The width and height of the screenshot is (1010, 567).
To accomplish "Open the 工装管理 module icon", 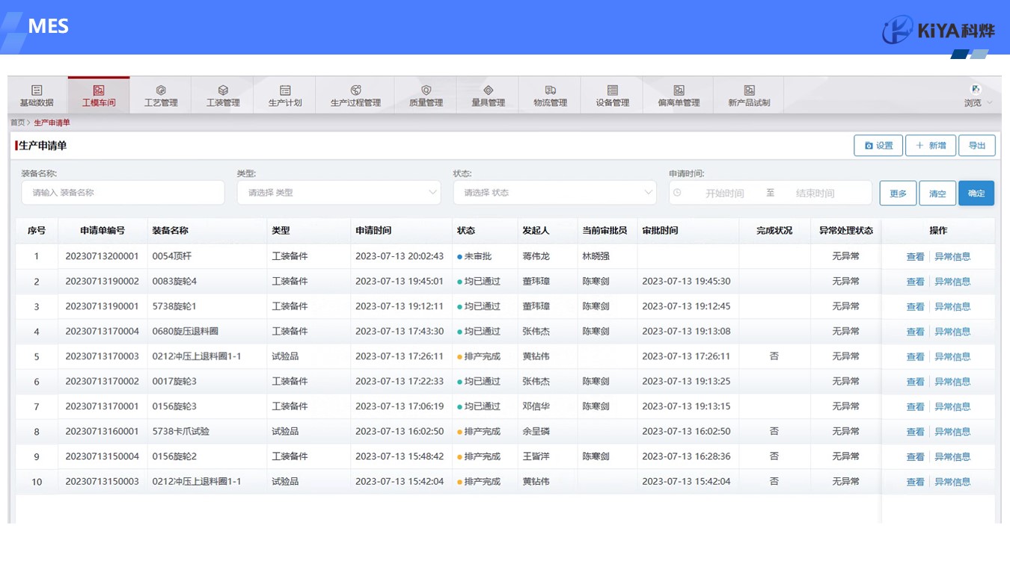I will pyautogui.click(x=223, y=90).
